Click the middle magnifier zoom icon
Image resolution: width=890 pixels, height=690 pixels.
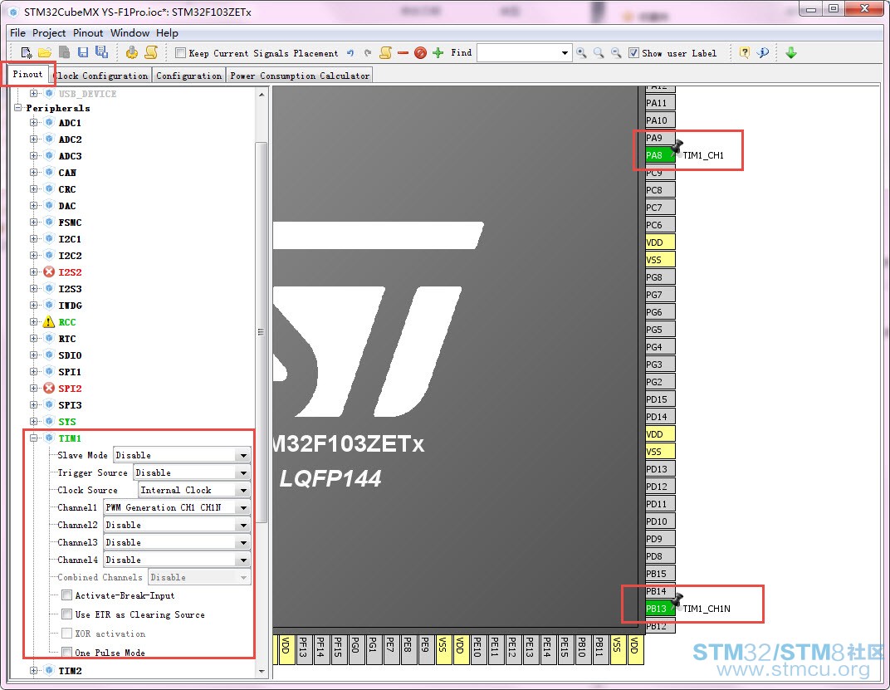599,53
